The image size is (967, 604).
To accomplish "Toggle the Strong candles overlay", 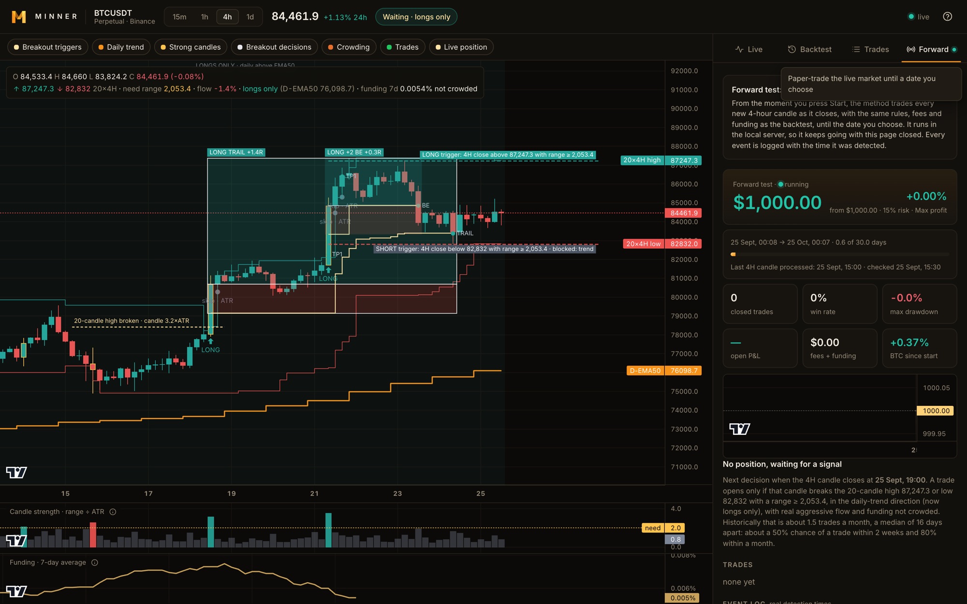I will [190, 47].
